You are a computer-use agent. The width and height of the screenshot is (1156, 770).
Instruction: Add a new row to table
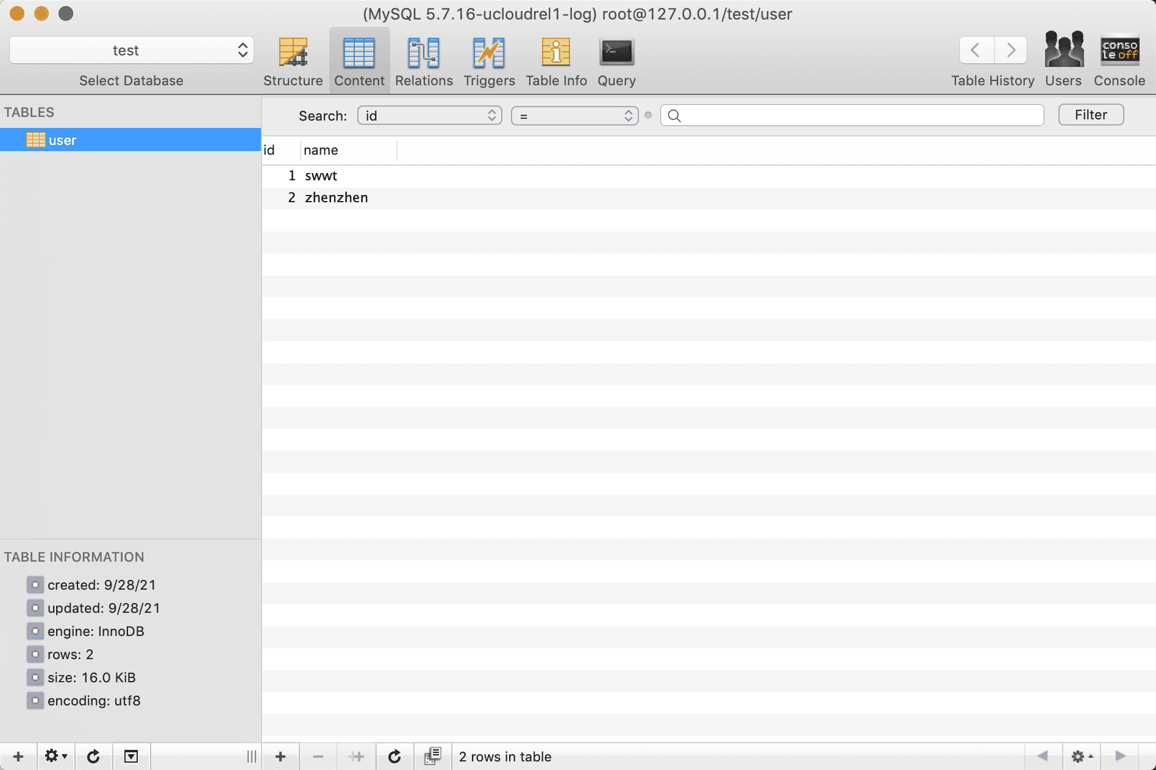point(280,756)
